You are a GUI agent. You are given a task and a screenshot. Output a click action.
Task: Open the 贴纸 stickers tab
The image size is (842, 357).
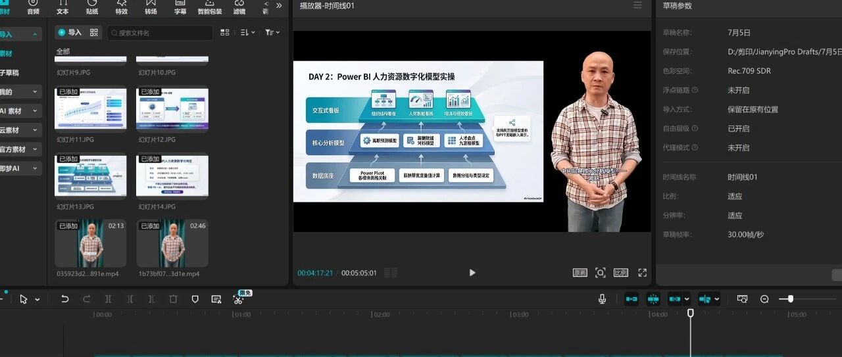click(x=92, y=7)
